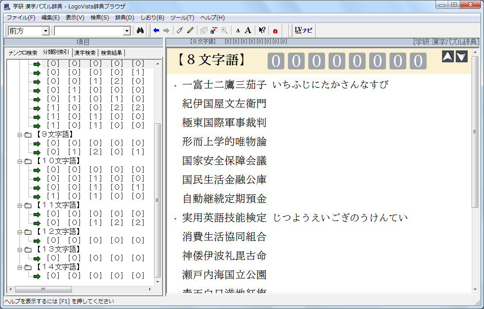The image size is (484, 309).
Task: Click the binoculars search icon
Action: pos(140,31)
